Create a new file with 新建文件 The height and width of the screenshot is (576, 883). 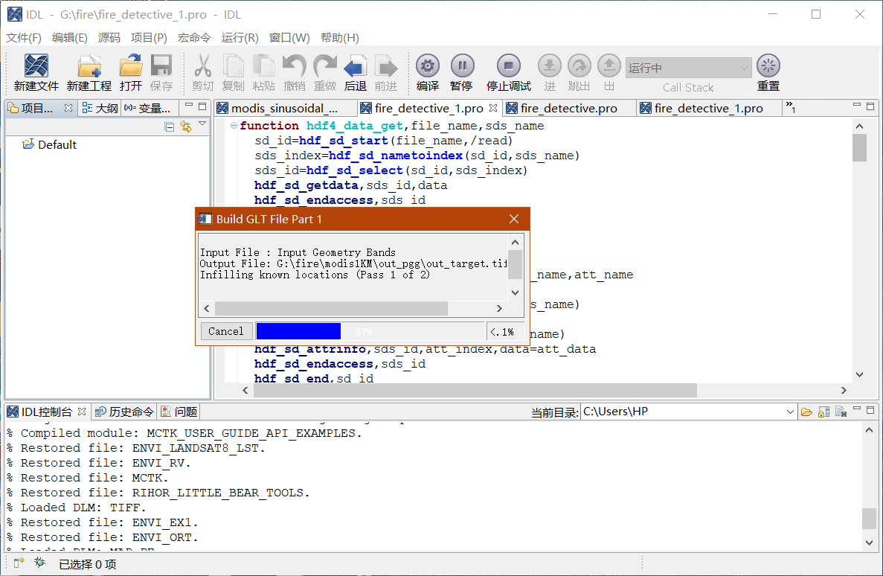pos(36,73)
